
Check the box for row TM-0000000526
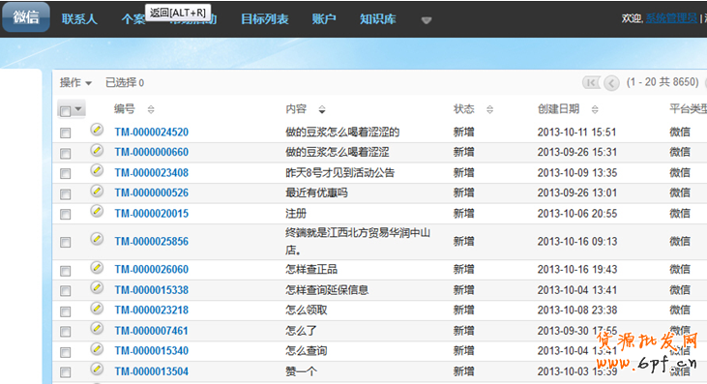tap(66, 193)
